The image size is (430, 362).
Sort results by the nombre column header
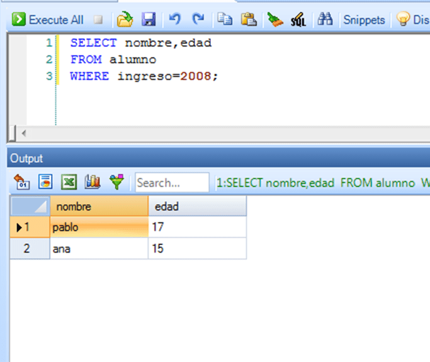pyautogui.click(x=99, y=207)
